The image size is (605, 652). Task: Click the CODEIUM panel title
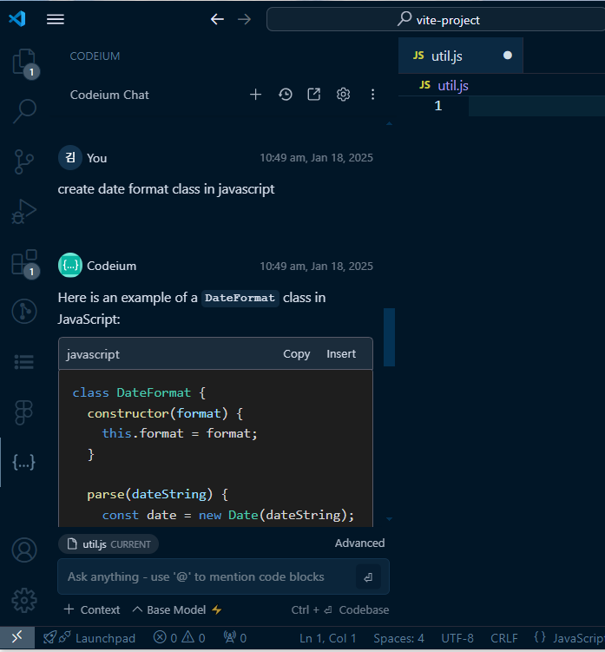(95, 56)
